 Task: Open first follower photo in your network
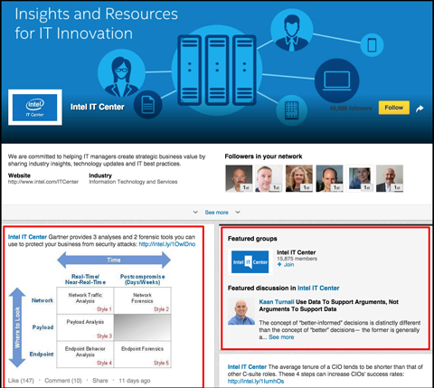tap(239, 178)
